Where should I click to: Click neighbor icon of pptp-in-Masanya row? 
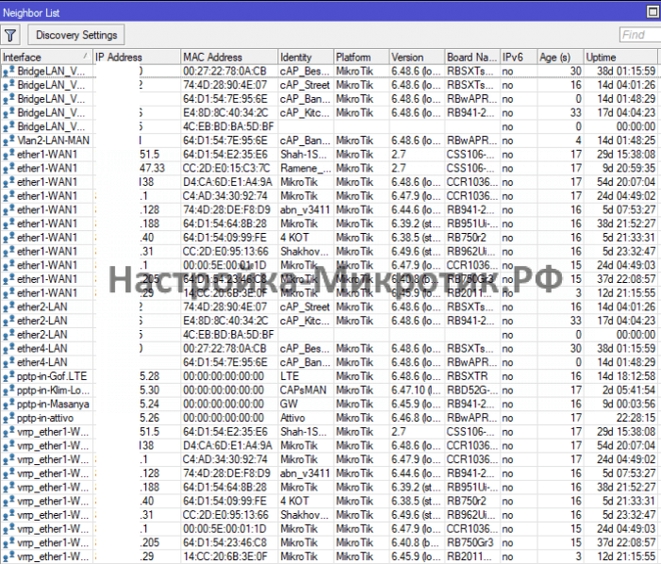pyautogui.click(x=8, y=405)
